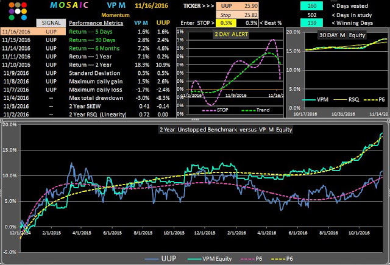
Task: Click the Momentum subtitle
Action: click(115, 15)
